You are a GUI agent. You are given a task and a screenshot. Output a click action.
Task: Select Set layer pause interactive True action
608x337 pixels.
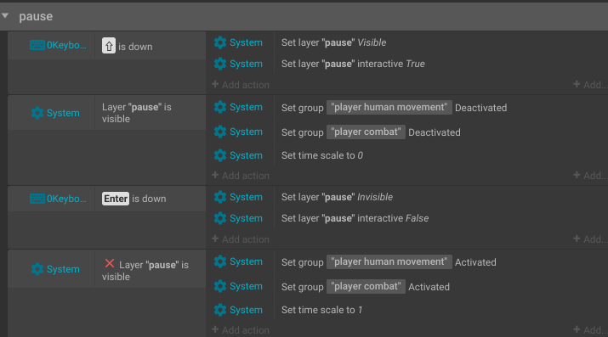pyautogui.click(x=353, y=64)
